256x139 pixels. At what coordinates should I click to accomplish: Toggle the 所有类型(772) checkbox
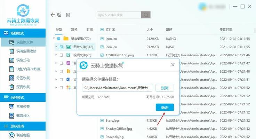[x=59, y=39]
